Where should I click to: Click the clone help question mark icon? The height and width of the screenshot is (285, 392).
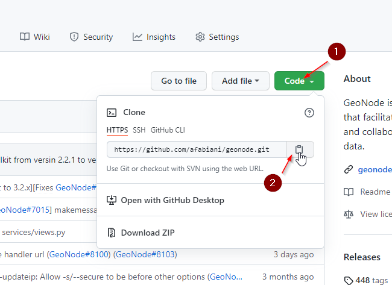[309, 113]
